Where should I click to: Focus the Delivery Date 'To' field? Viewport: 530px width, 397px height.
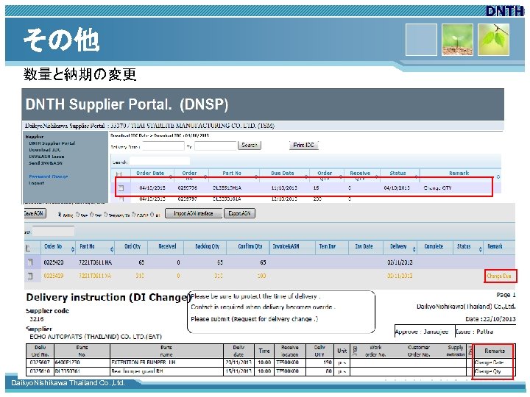coord(216,146)
